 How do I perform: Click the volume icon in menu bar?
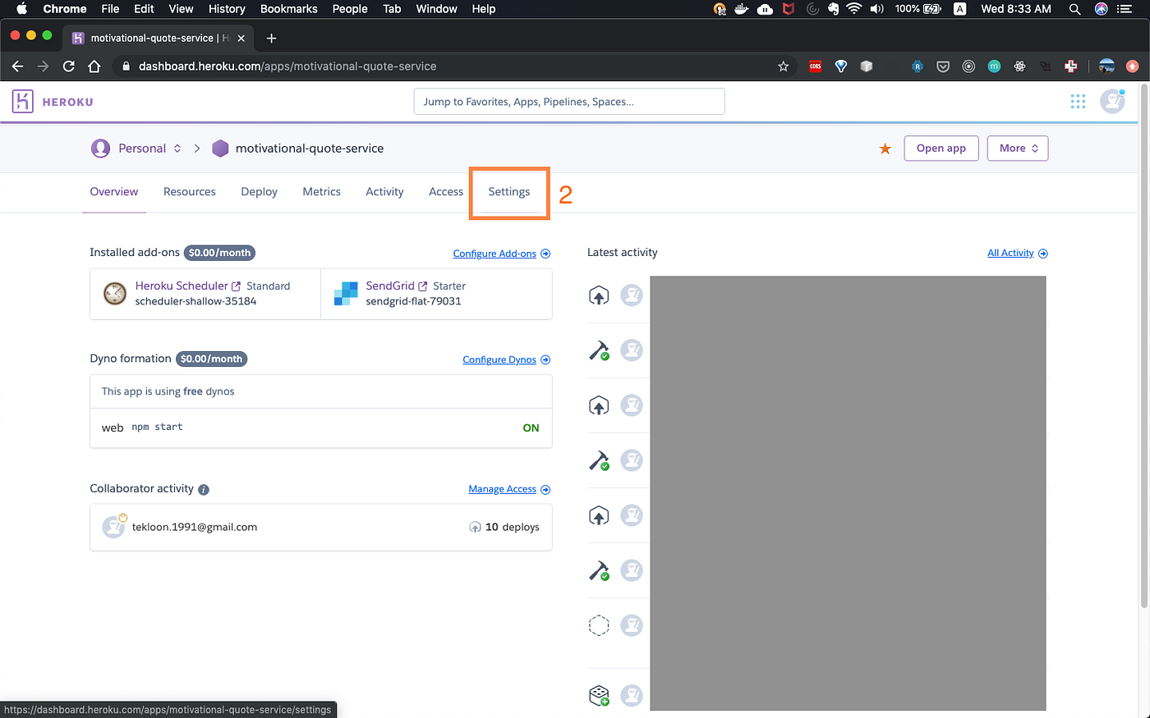point(876,9)
